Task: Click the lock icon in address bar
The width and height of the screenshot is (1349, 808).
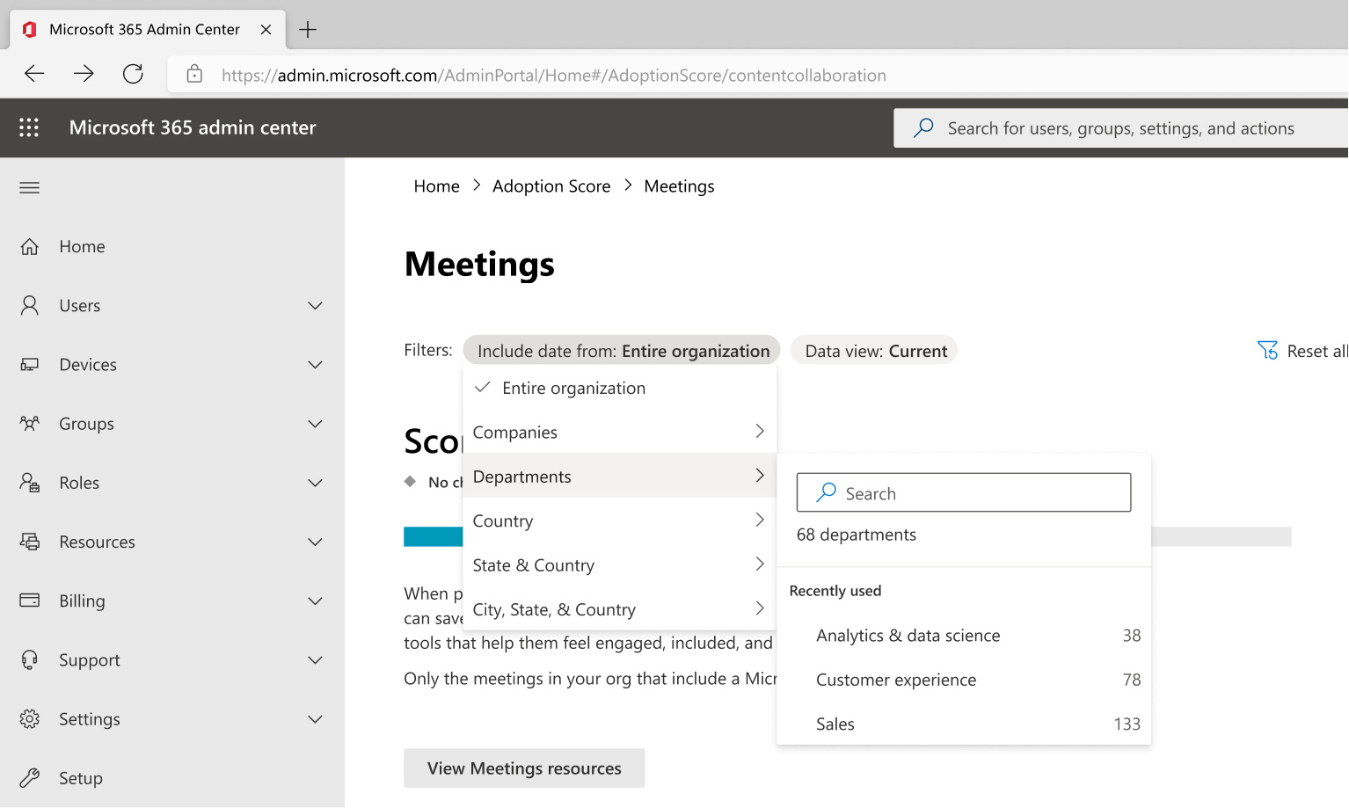Action: point(194,74)
